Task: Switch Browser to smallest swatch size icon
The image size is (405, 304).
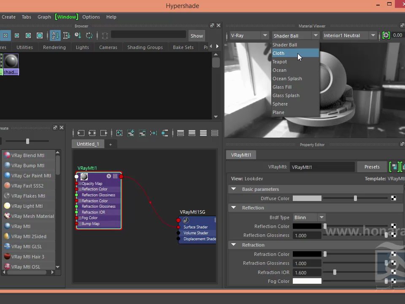Action: (5, 35)
